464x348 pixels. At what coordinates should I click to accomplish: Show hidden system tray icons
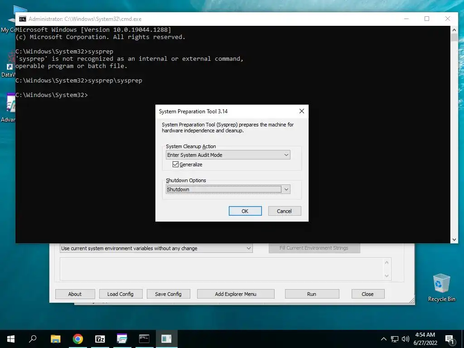click(x=383, y=339)
